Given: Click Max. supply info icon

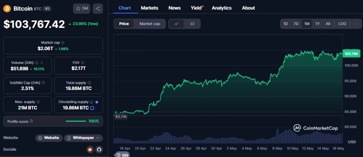Looking at the screenshot, I should click(x=38, y=102).
